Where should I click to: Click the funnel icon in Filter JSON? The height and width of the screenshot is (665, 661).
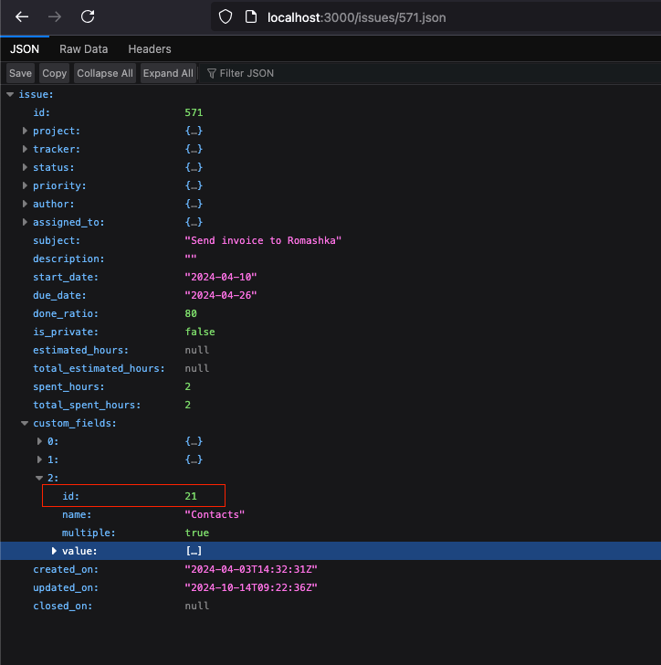[212, 73]
